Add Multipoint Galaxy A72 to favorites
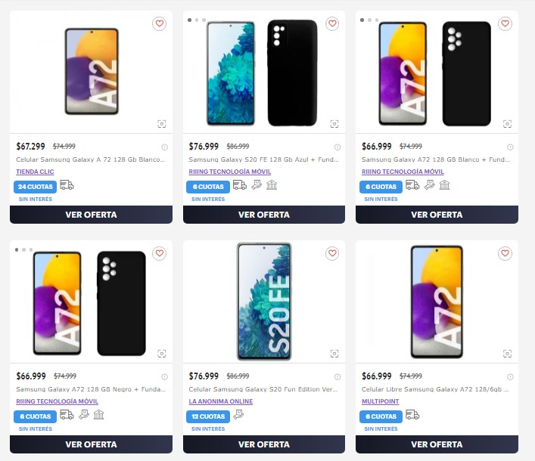 pyautogui.click(x=505, y=254)
